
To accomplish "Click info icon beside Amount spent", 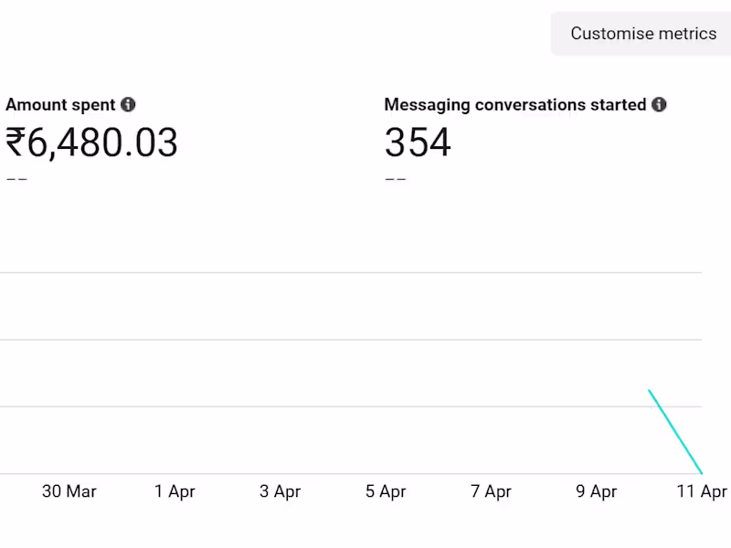I will pos(129,105).
